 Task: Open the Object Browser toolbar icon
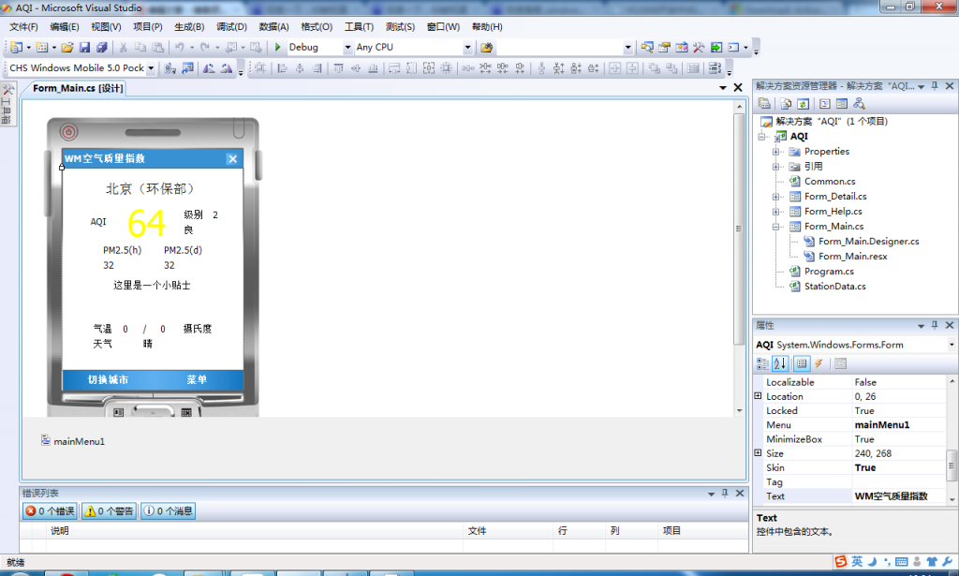(682, 47)
